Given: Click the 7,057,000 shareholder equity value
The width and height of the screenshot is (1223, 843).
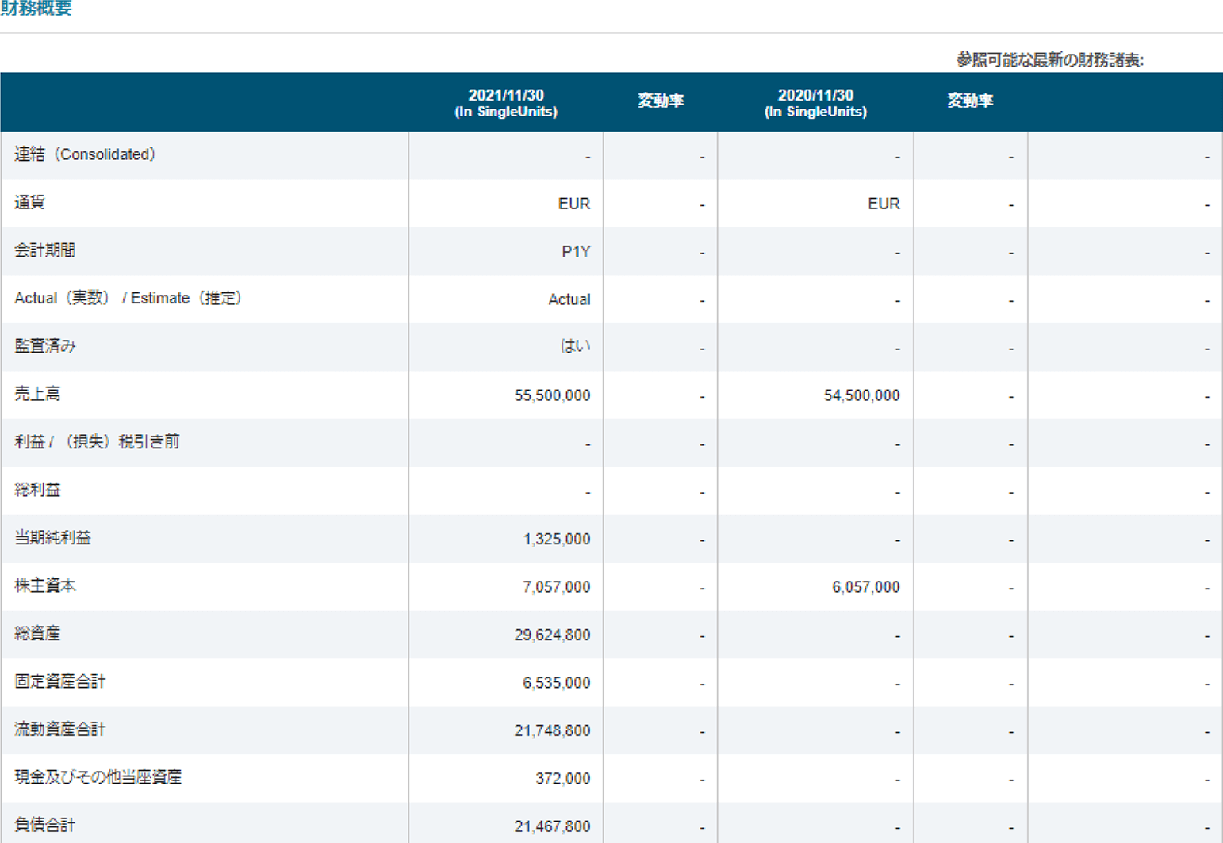Looking at the screenshot, I should (556, 587).
